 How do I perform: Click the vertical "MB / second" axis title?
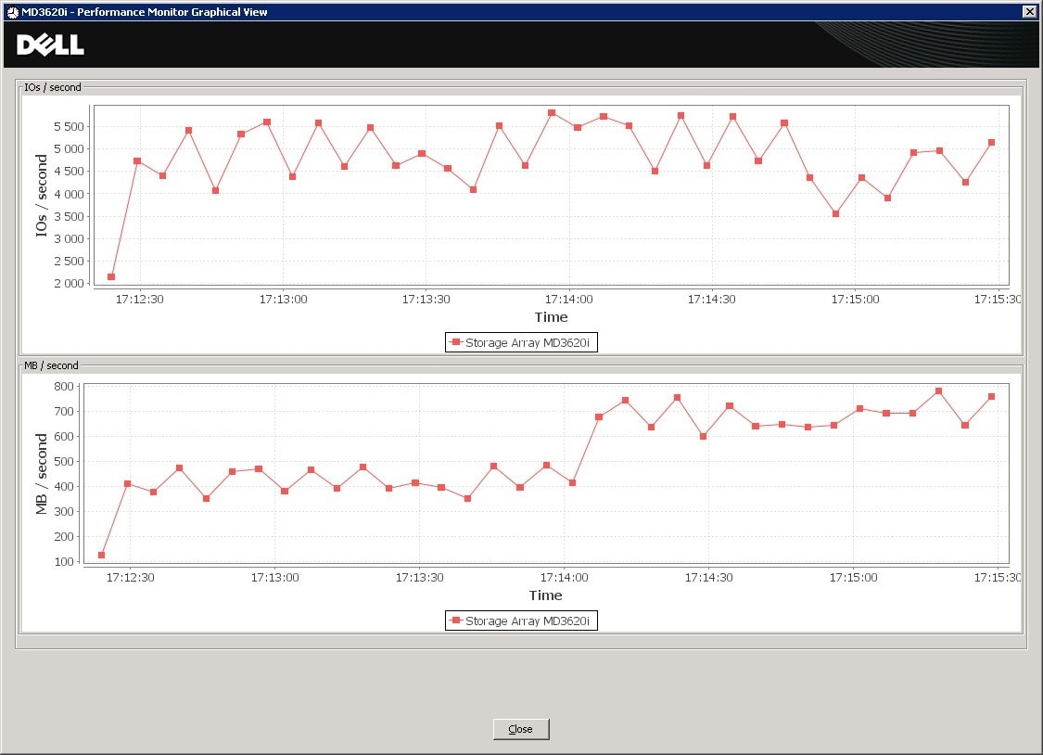pos(42,473)
